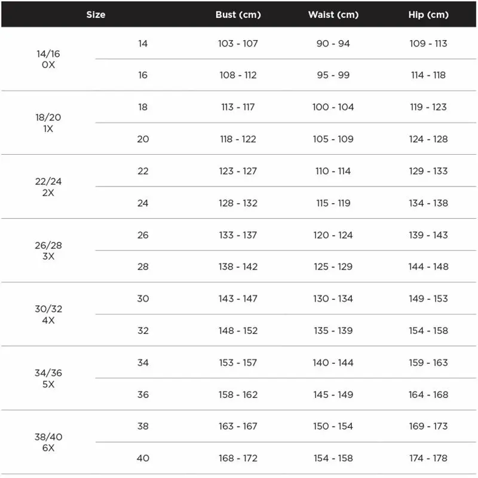Select the 34/36 5X size group
Image resolution: width=478 pixels, height=478 pixels.
click(x=48, y=378)
